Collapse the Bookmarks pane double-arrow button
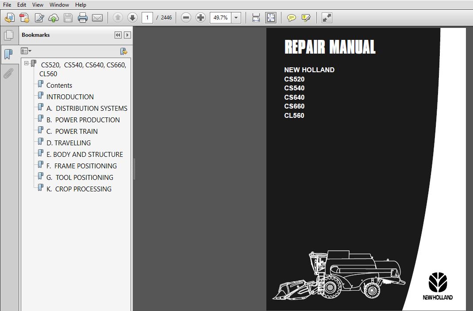 tap(118, 35)
